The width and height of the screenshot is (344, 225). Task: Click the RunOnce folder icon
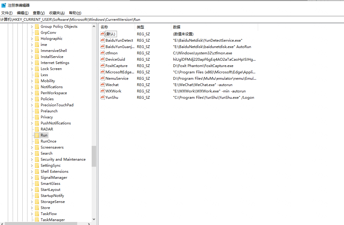pyautogui.click(x=37, y=141)
